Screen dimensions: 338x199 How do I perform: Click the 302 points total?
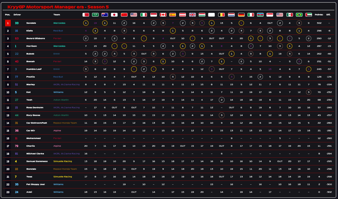[319, 23]
